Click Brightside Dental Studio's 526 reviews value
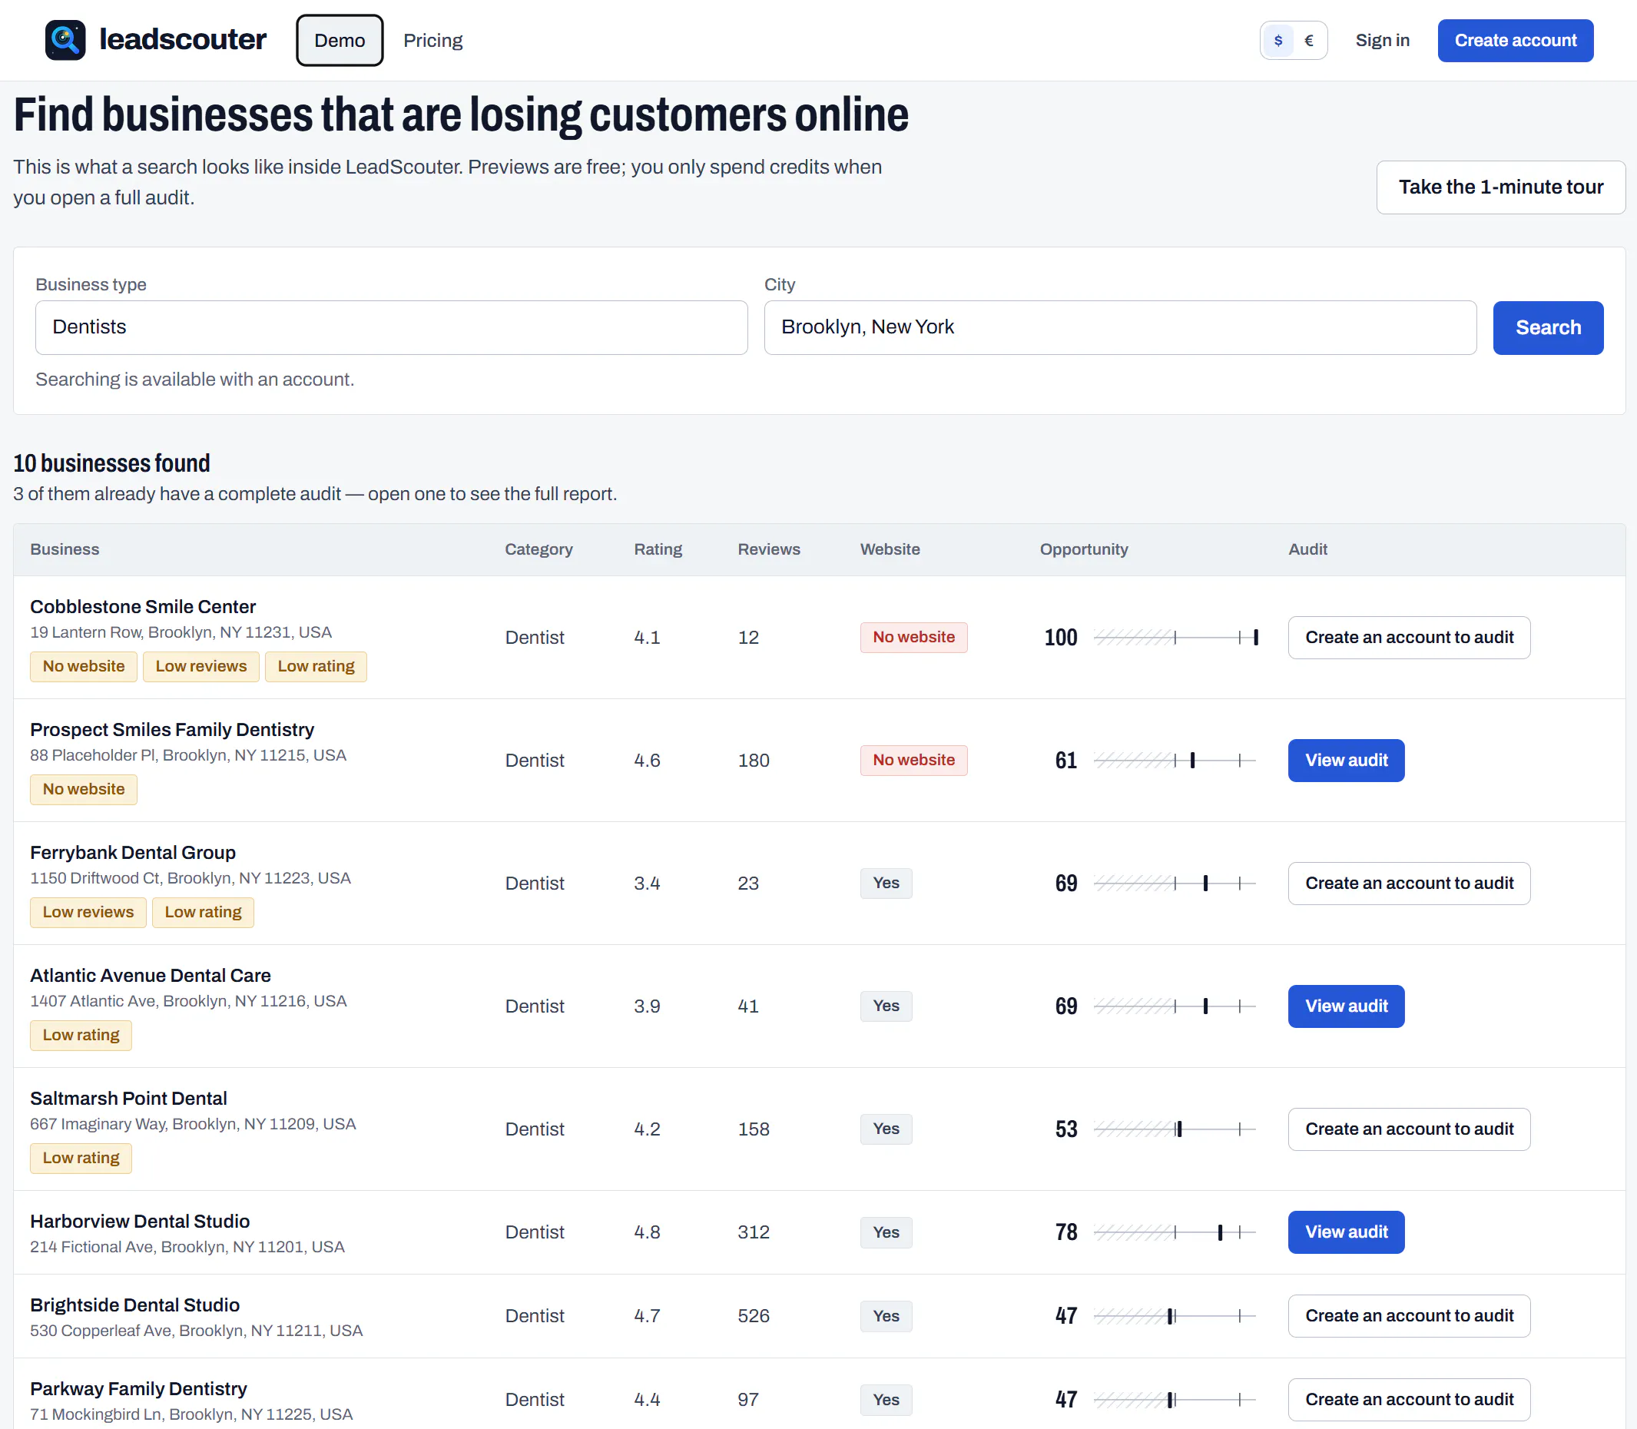 (754, 1316)
